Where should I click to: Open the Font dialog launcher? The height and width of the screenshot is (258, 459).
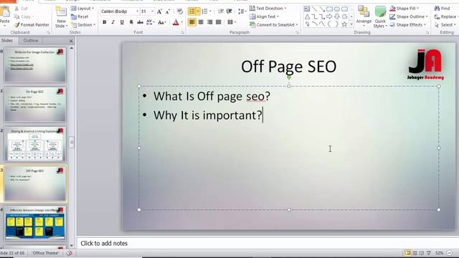[x=182, y=32]
